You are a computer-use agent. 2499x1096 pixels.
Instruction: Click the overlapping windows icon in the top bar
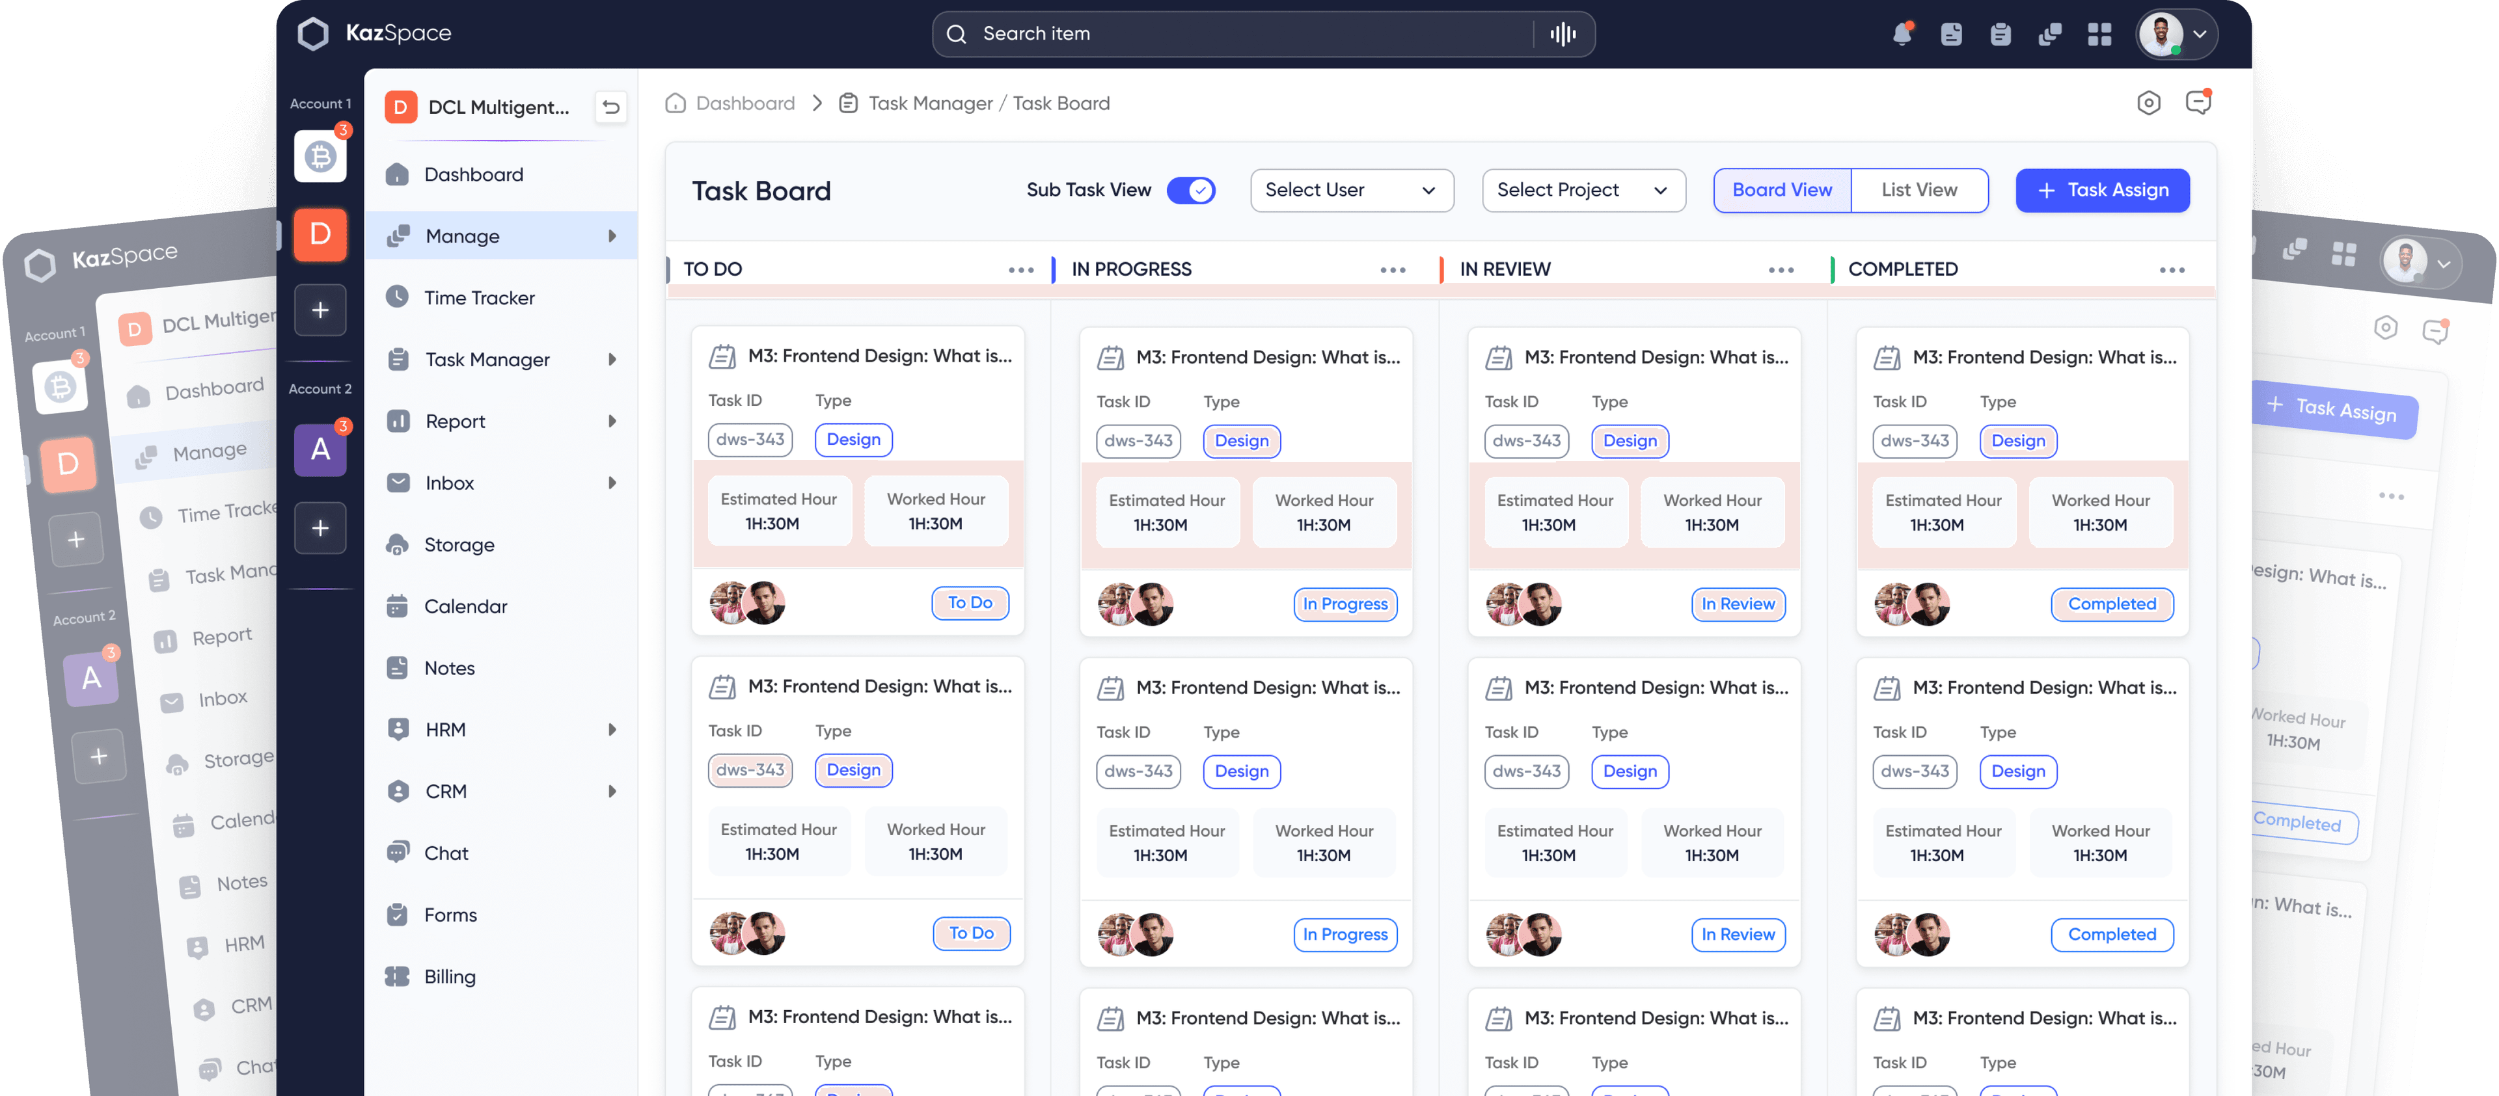[2050, 34]
